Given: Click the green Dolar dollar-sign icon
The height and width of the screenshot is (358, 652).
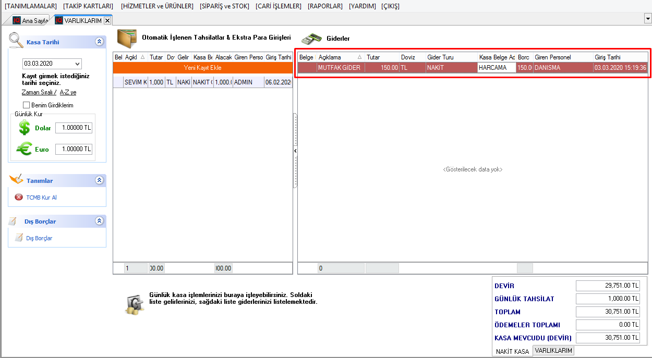Looking at the screenshot, I should (x=24, y=128).
